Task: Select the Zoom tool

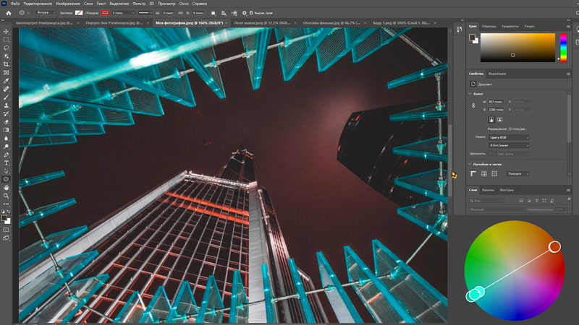Action: coord(7,196)
